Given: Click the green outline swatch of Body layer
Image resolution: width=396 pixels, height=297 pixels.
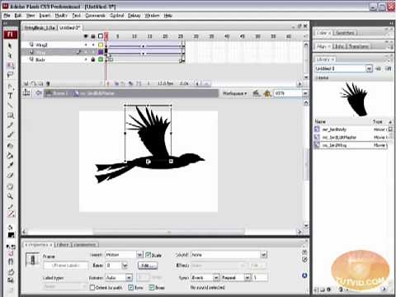Looking at the screenshot, I should point(101,59).
